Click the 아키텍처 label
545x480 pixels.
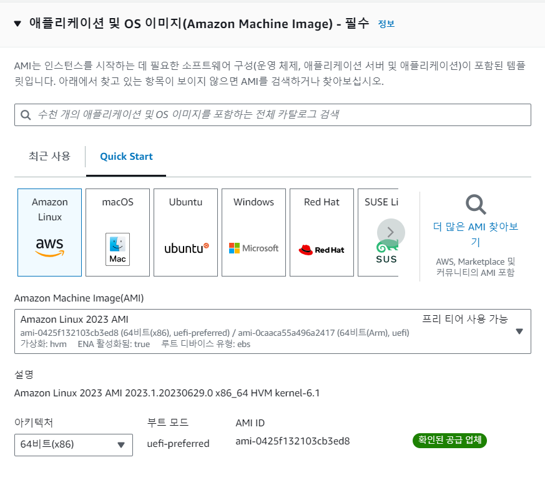point(33,423)
